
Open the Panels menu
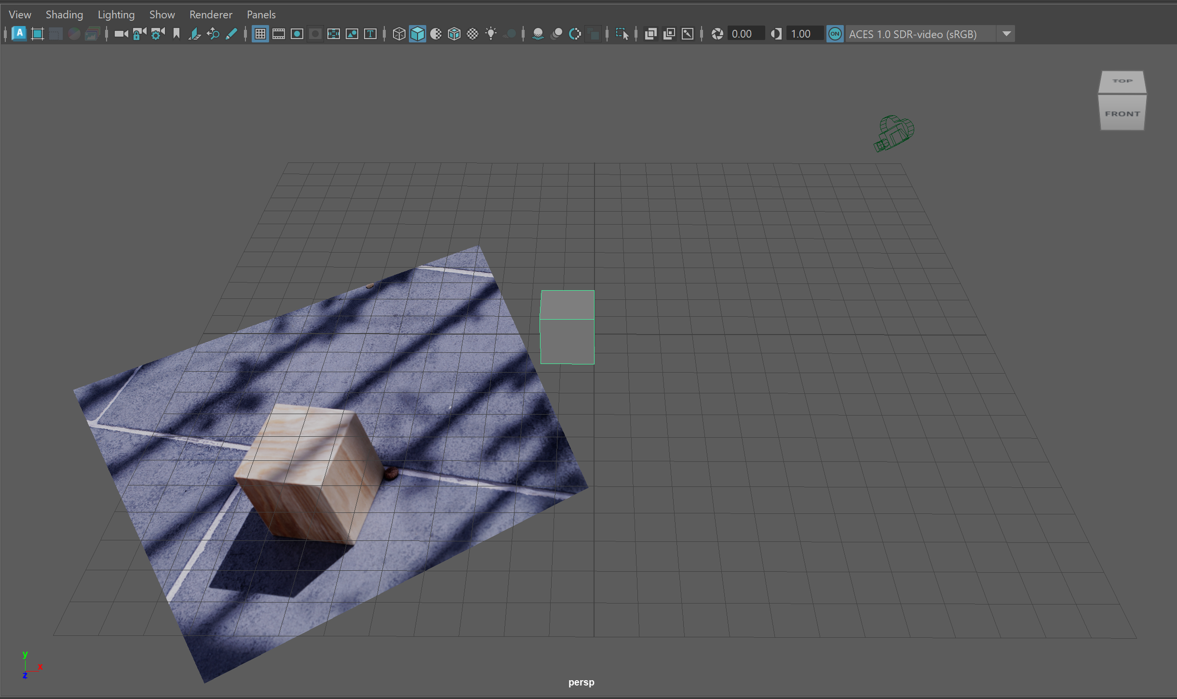[x=261, y=14]
